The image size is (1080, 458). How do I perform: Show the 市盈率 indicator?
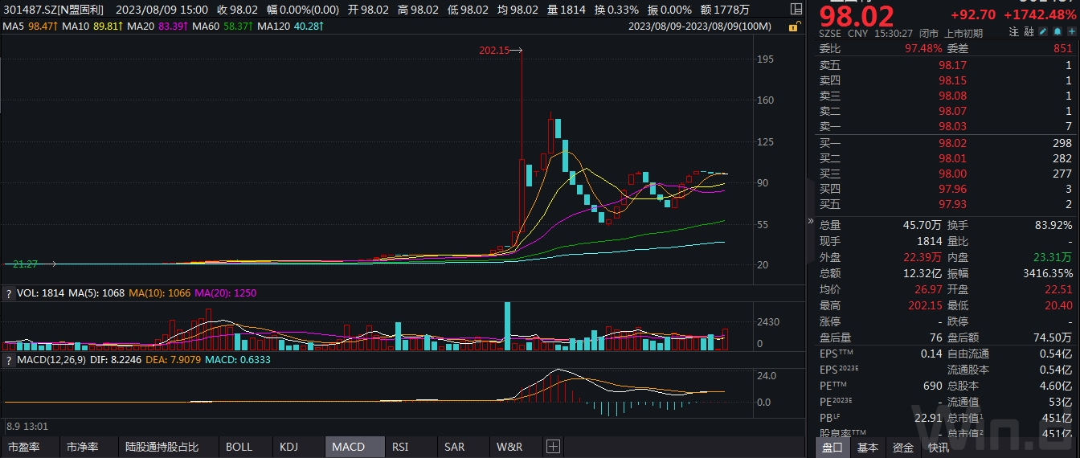(22, 447)
